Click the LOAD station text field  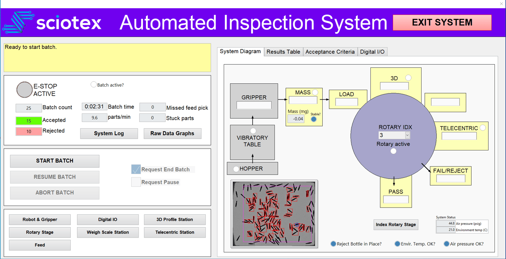point(347,102)
